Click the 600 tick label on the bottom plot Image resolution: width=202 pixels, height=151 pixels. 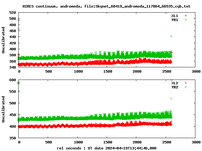[x=13, y=80]
